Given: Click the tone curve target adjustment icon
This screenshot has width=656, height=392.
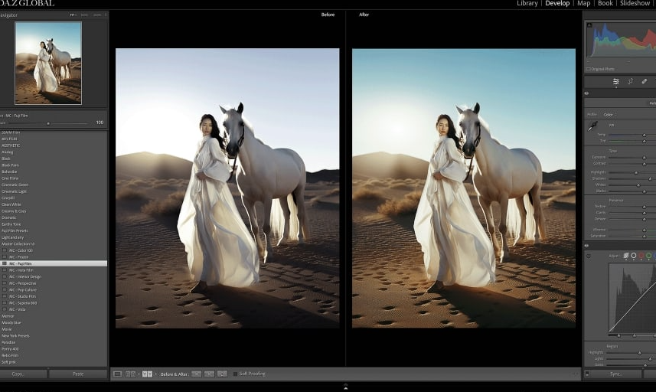Looking at the screenshot, I should coord(589,256).
